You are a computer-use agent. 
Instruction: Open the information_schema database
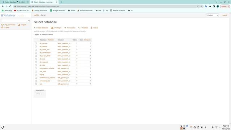[x=47, y=68]
